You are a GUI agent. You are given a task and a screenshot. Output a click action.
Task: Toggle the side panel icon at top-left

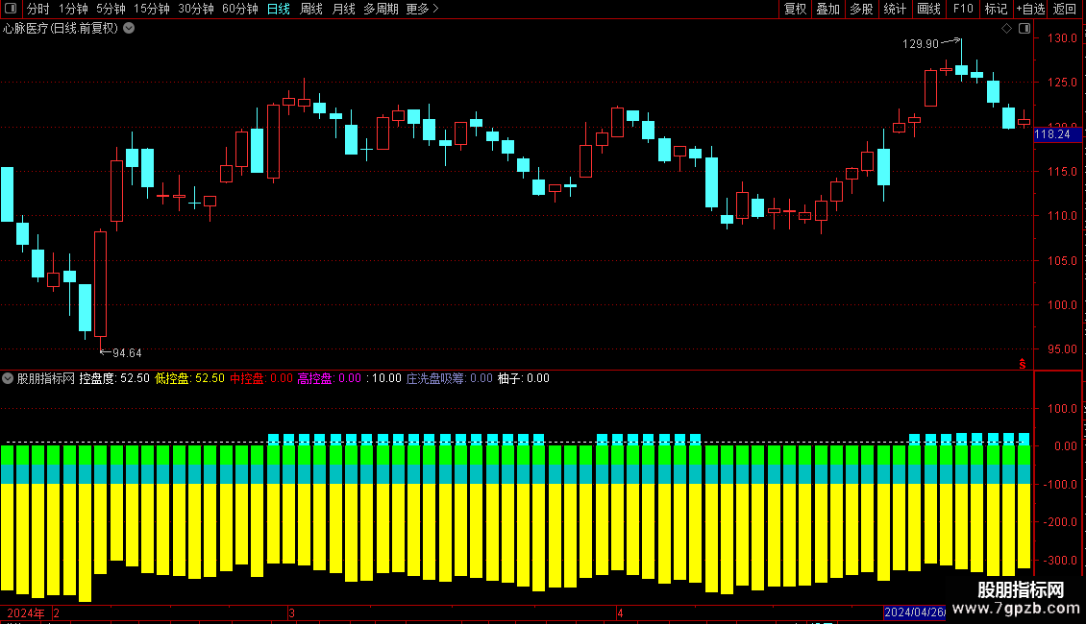coord(11,9)
